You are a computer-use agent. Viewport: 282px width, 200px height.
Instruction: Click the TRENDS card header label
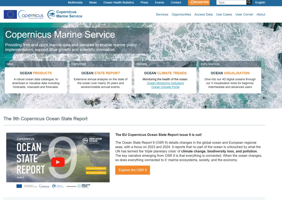coord(142,64)
